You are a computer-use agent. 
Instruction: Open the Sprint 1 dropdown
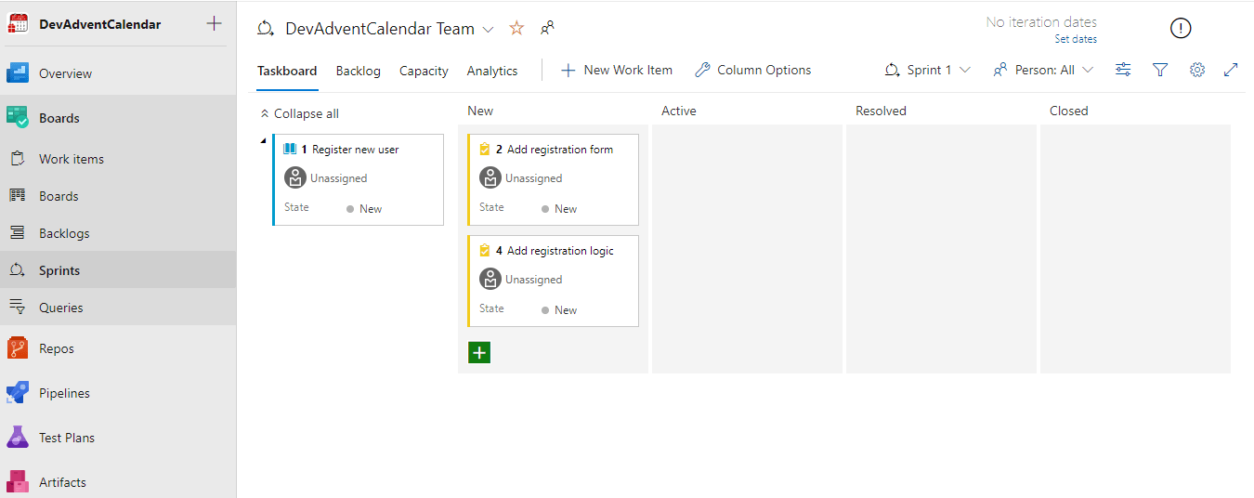click(928, 70)
